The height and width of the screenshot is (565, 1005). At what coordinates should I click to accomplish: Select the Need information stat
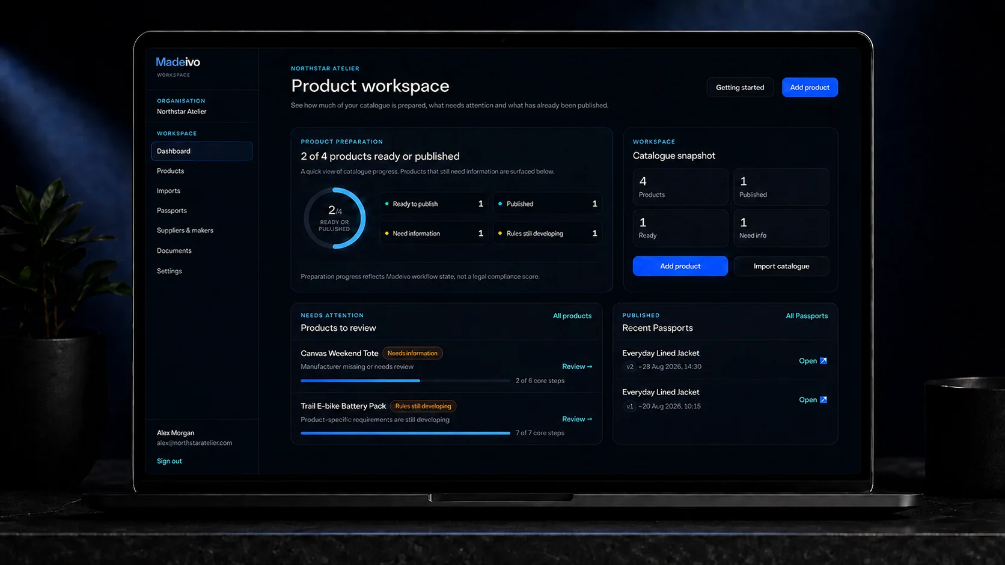coord(434,234)
